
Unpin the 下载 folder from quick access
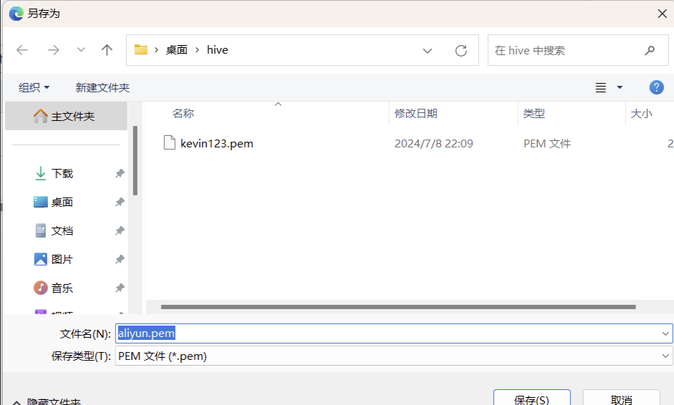click(x=120, y=174)
